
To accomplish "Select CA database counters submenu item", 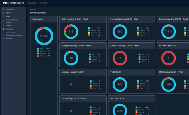I will [14, 35].
